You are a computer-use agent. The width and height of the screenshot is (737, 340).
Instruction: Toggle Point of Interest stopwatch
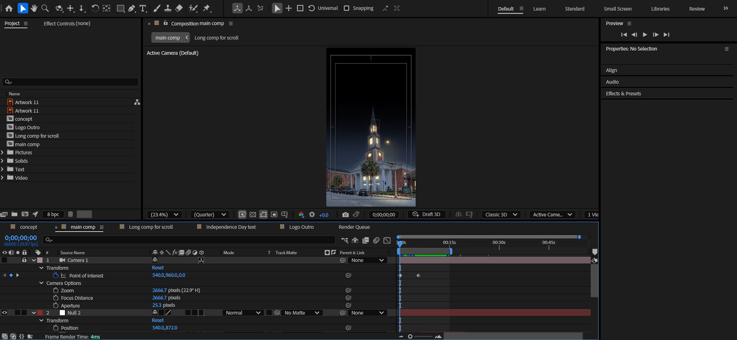point(56,276)
